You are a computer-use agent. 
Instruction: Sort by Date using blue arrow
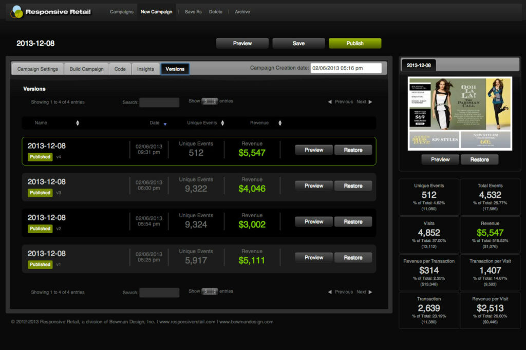165,124
